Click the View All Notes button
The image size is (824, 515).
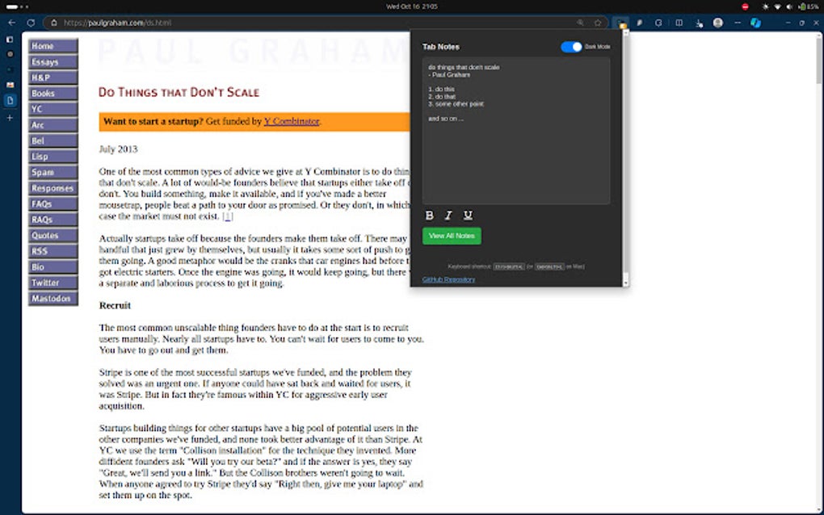tap(452, 236)
